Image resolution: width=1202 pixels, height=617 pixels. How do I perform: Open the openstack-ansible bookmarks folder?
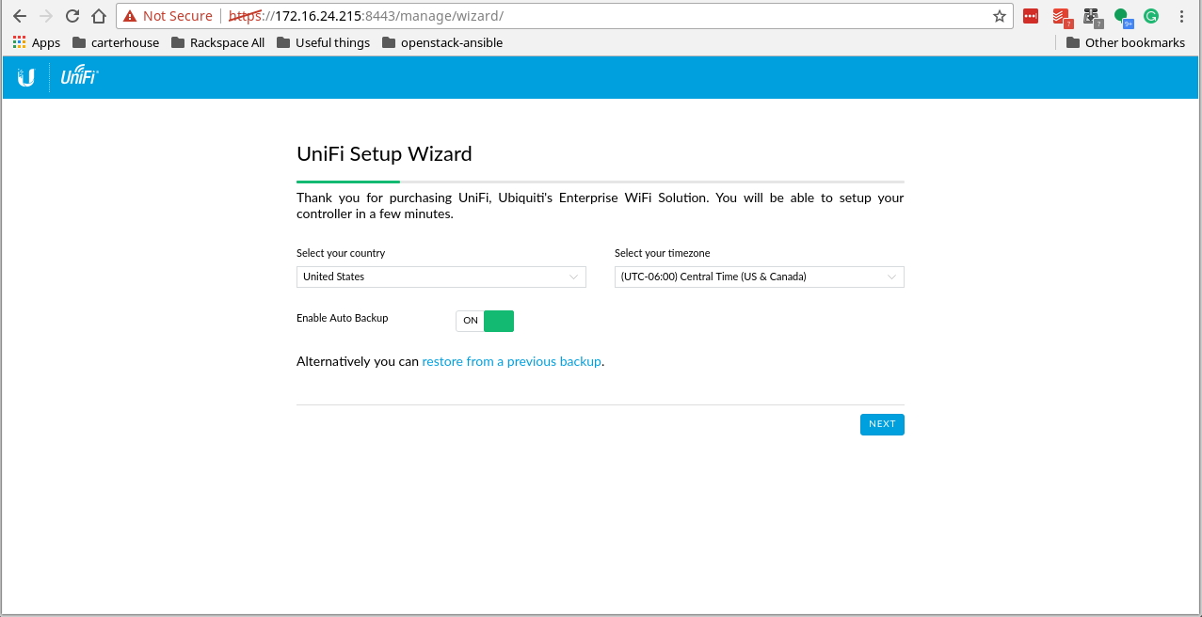click(x=441, y=41)
